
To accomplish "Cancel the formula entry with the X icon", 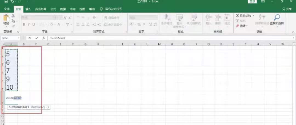I will coord(30,38).
